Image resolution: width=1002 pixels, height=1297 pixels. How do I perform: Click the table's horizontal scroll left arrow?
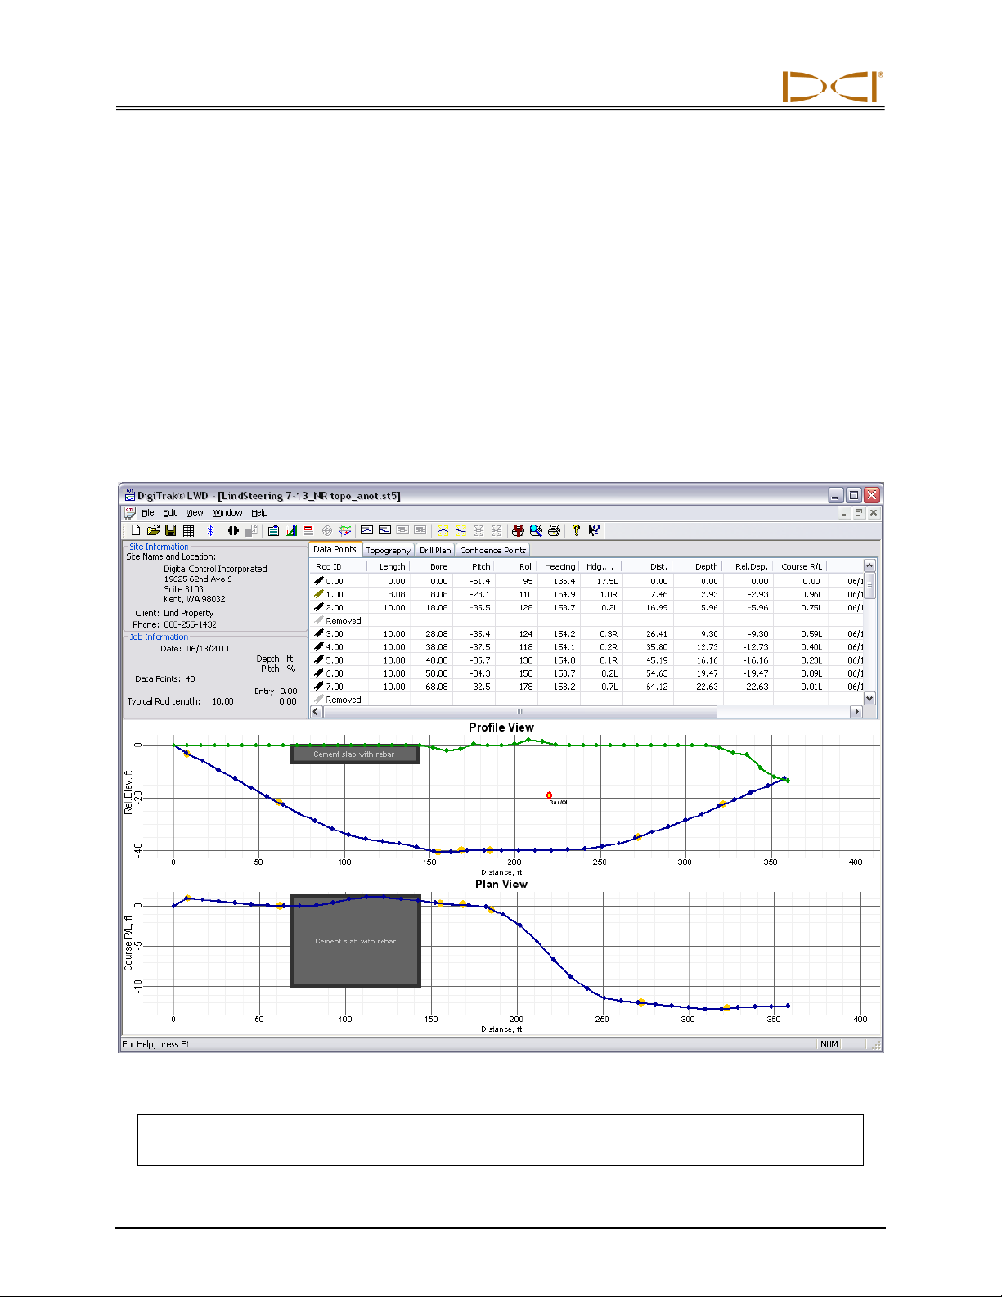(317, 712)
